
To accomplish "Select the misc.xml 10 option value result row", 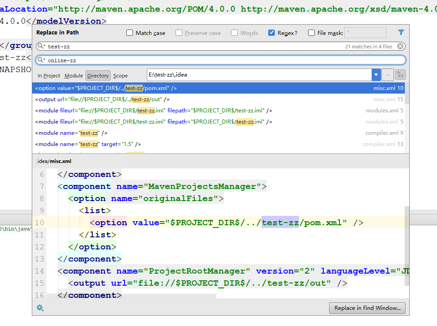I will coord(218,88).
